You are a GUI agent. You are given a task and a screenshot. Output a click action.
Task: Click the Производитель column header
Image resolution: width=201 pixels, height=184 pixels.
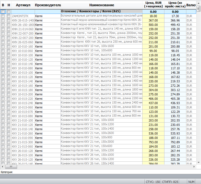click(48, 5)
